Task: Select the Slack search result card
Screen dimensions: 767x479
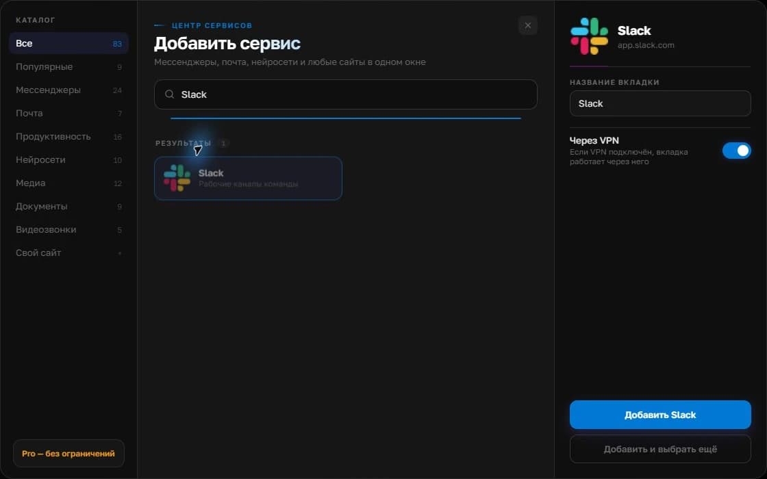Action: pos(248,179)
